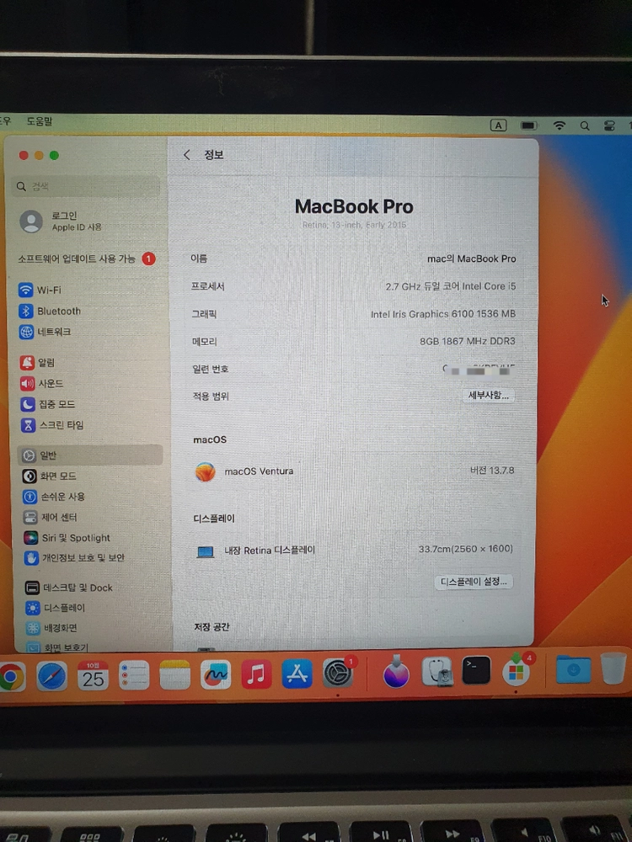Open the input source A menu

[x=498, y=125]
